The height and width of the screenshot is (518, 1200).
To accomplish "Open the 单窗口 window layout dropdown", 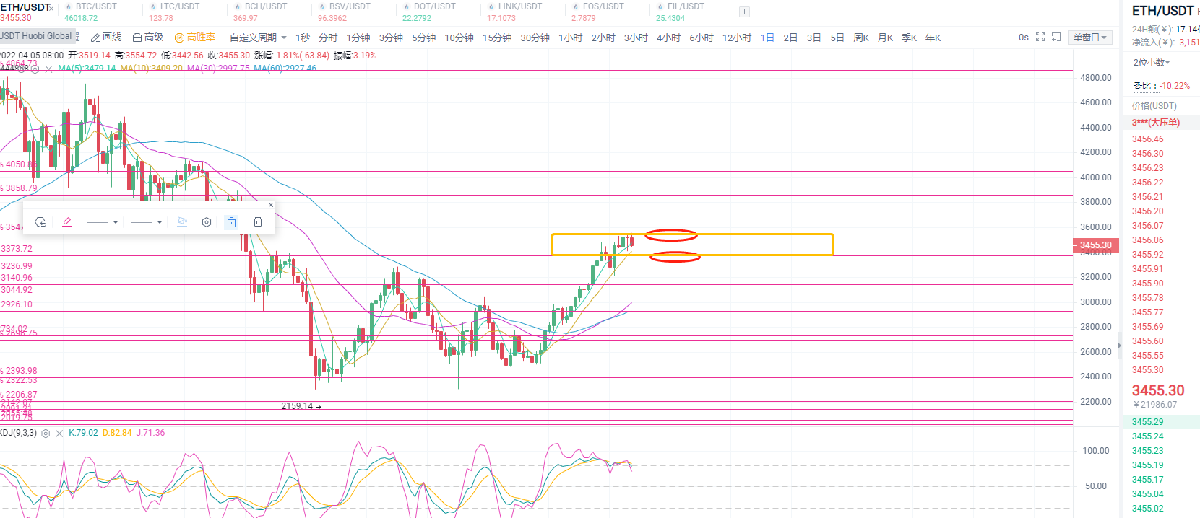I will (1090, 38).
